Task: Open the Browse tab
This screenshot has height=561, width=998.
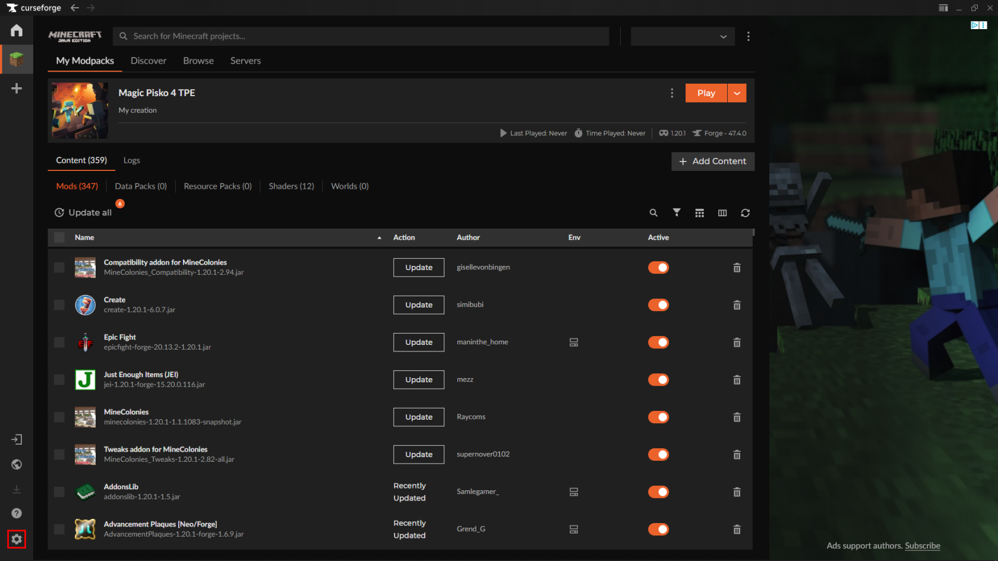Action: click(198, 61)
